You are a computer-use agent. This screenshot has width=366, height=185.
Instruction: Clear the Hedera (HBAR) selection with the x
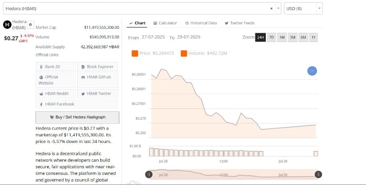coord(272,8)
